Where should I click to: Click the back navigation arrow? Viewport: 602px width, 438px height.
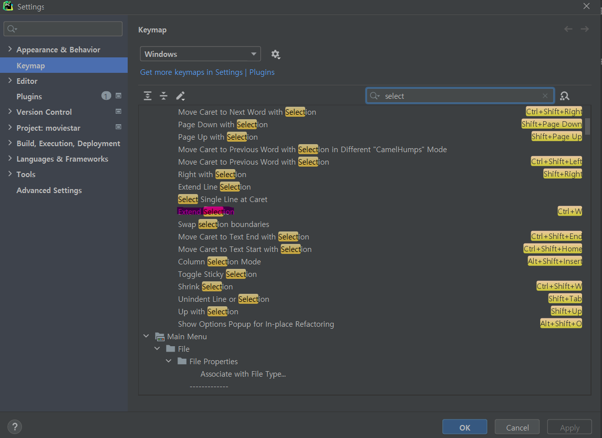tap(568, 29)
